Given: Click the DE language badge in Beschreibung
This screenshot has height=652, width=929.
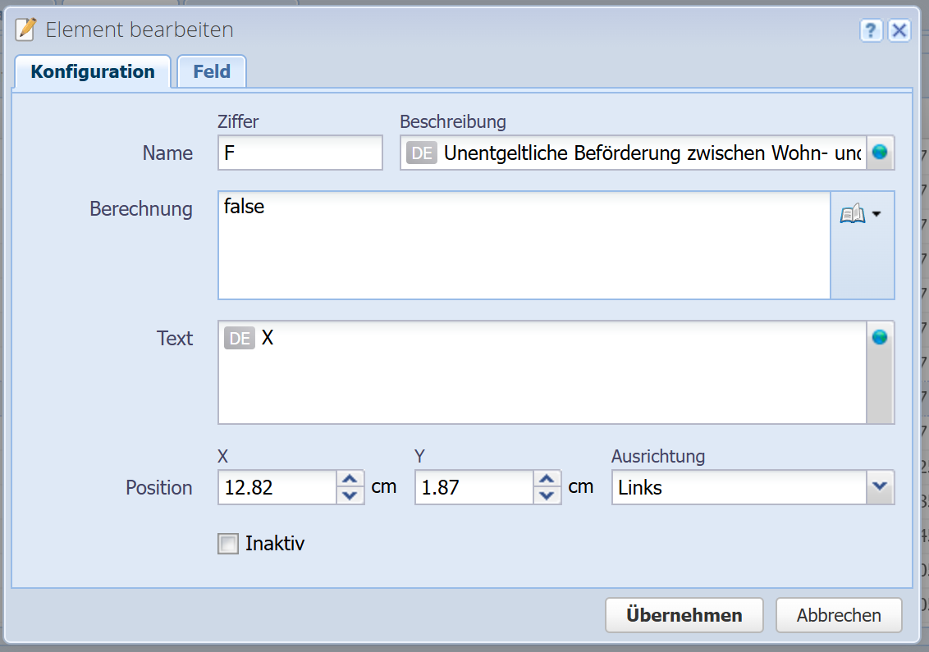Looking at the screenshot, I should [422, 153].
